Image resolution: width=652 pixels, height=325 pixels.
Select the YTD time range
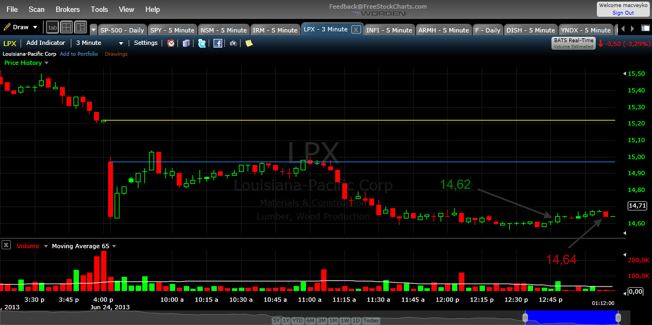point(297,321)
